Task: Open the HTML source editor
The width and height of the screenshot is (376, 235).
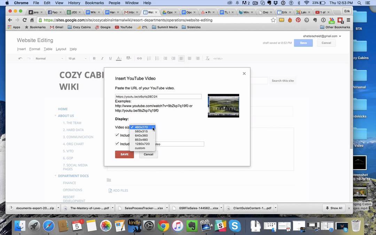Action: pos(218,58)
